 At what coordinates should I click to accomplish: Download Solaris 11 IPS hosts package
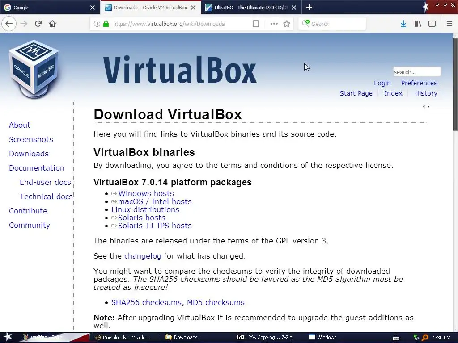(155, 226)
